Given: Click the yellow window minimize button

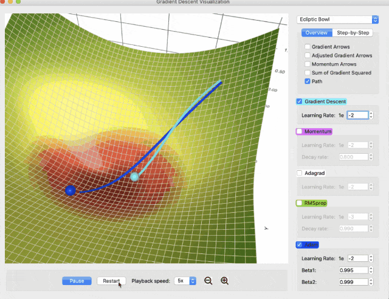Looking at the screenshot, I should 10,1.
